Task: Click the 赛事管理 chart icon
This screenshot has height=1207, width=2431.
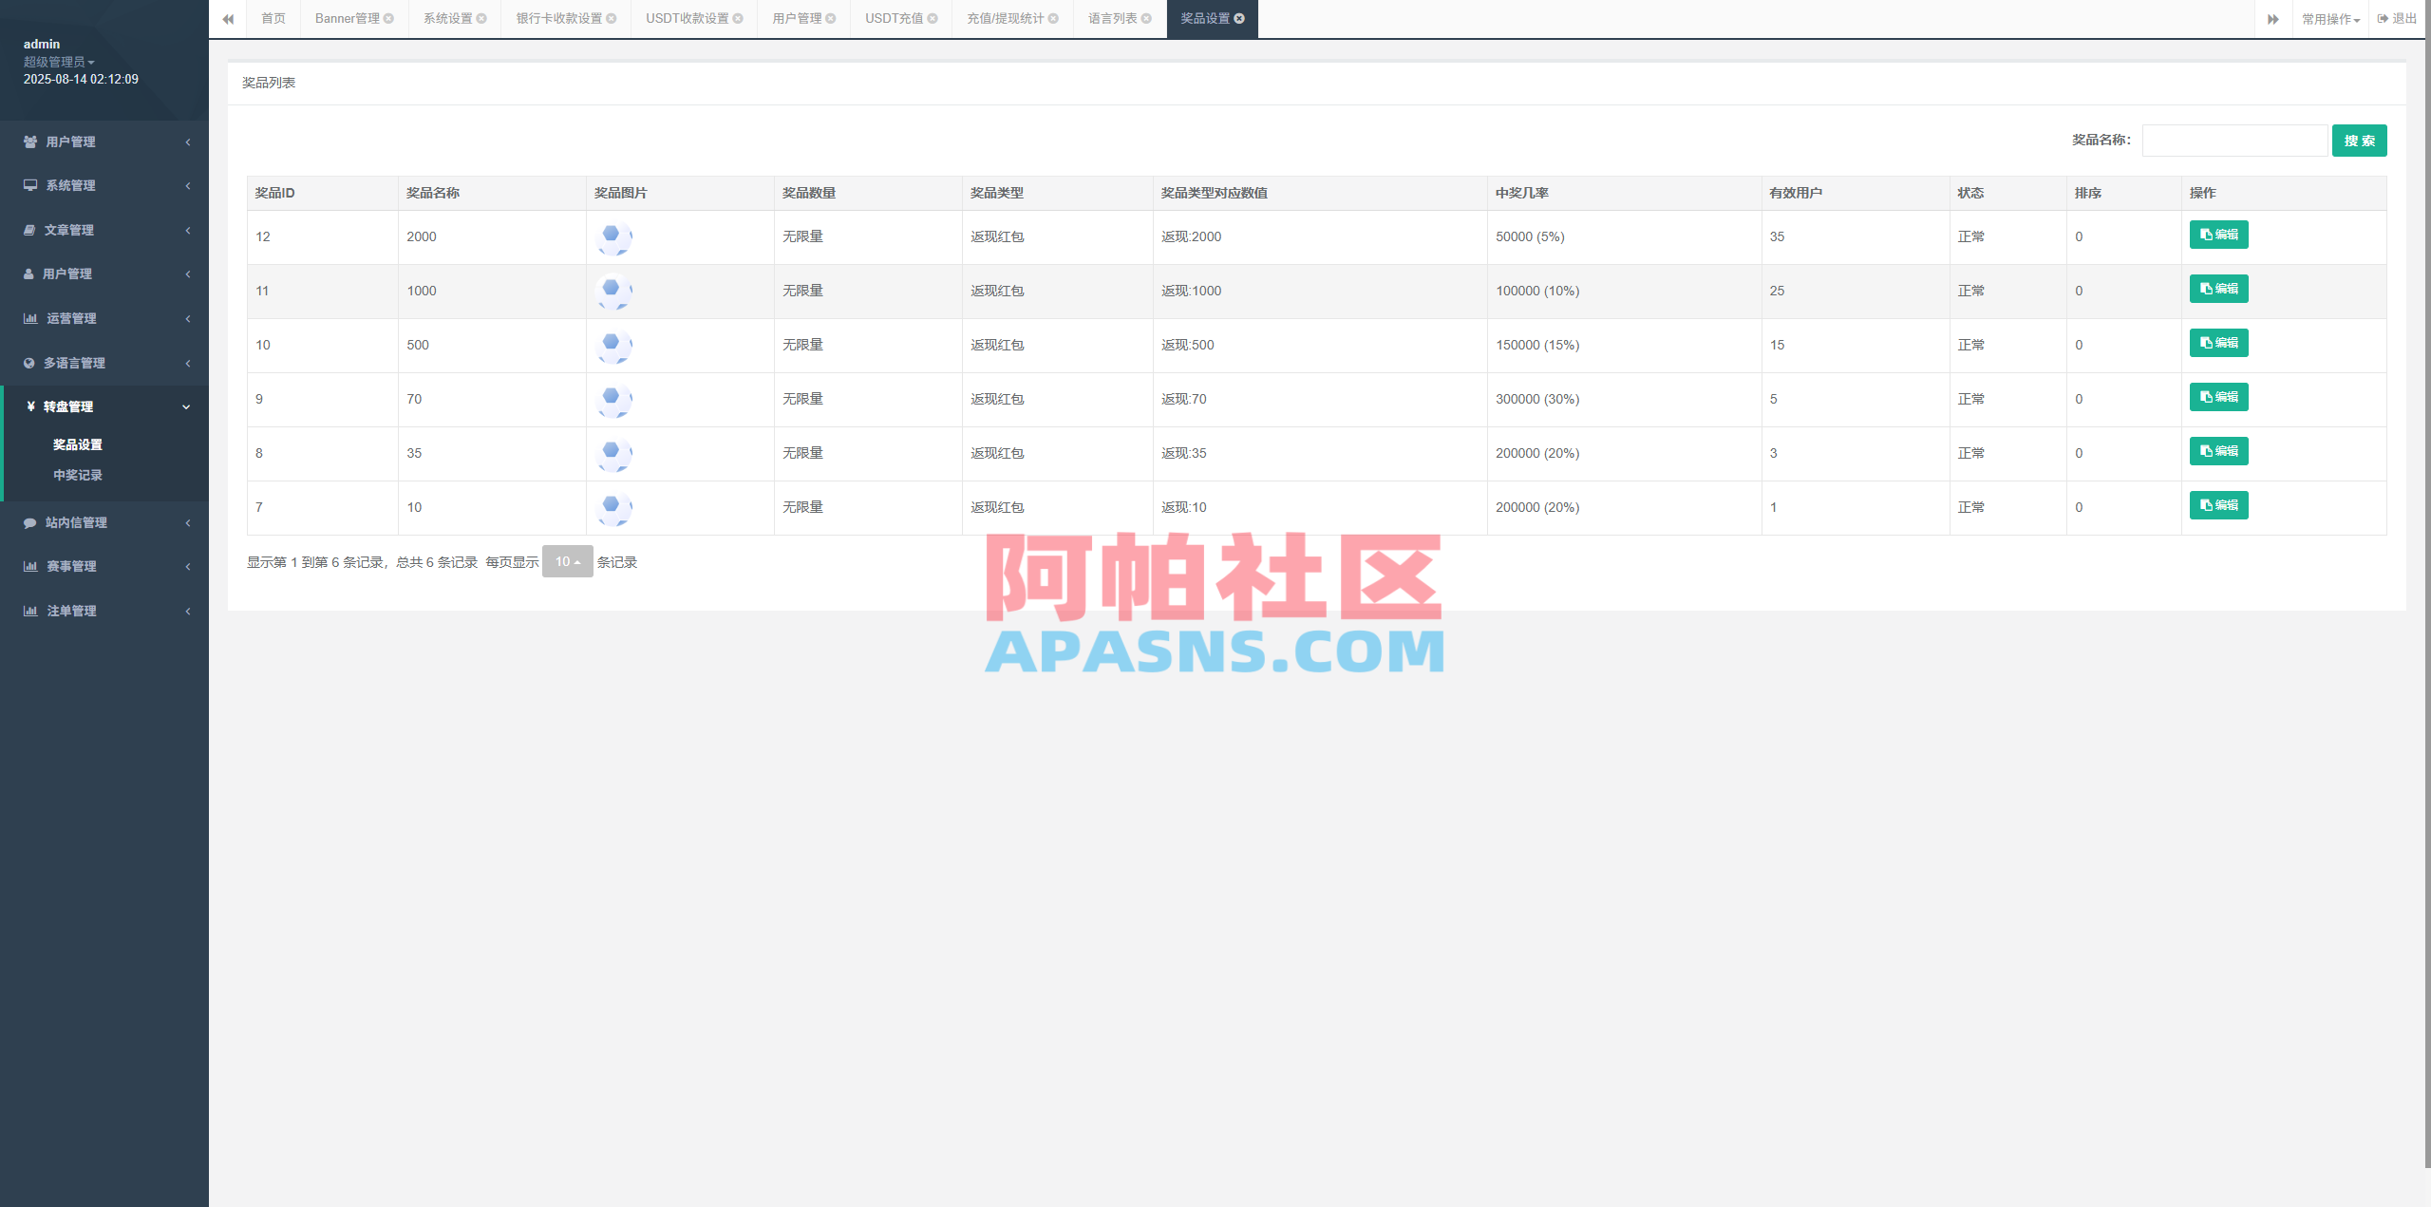Action: [31, 566]
